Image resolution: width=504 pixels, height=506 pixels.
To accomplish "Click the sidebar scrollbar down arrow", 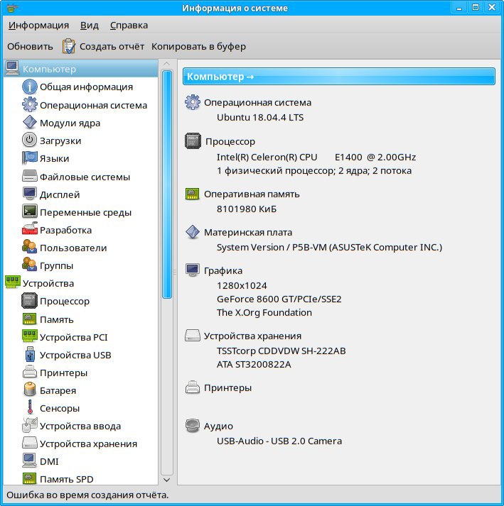I will click(166, 480).
